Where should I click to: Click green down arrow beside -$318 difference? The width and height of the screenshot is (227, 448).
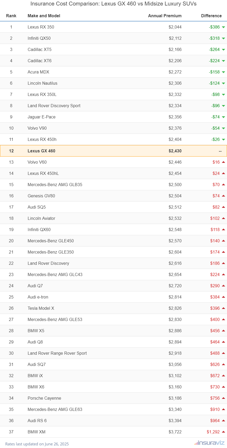point(223,38)
